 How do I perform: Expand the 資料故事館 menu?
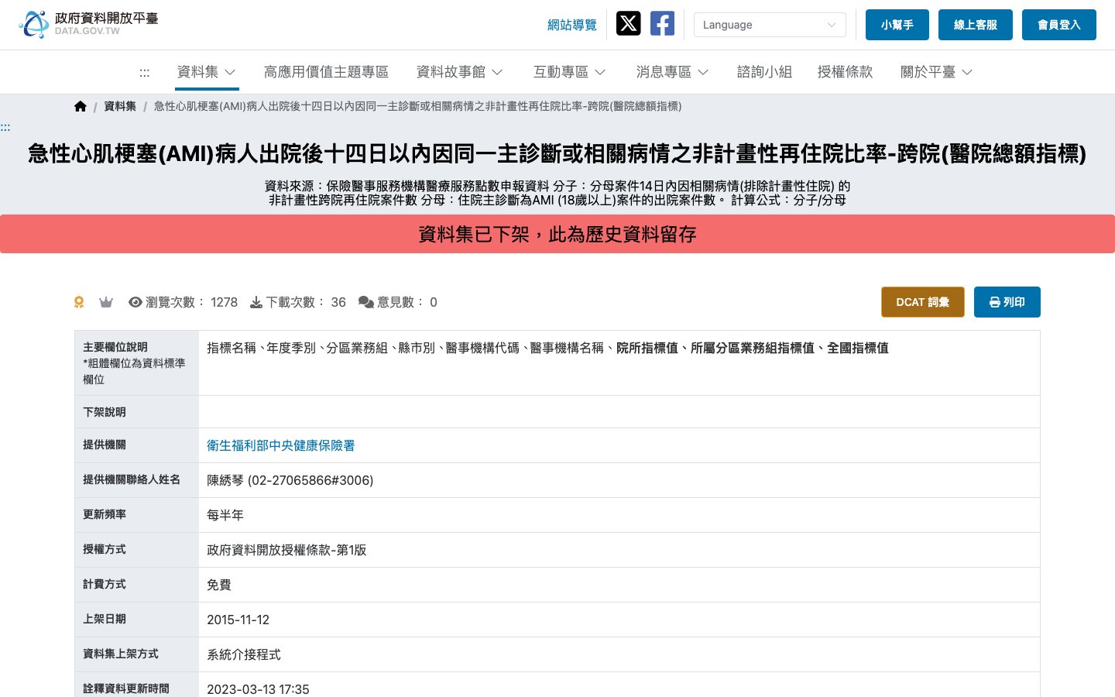click(460, 72)
